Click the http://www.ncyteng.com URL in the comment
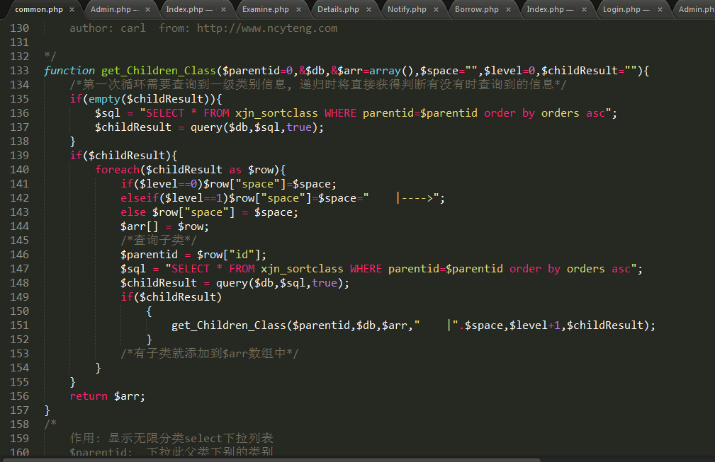The image size is (715, 462). (x=266, y=28)
